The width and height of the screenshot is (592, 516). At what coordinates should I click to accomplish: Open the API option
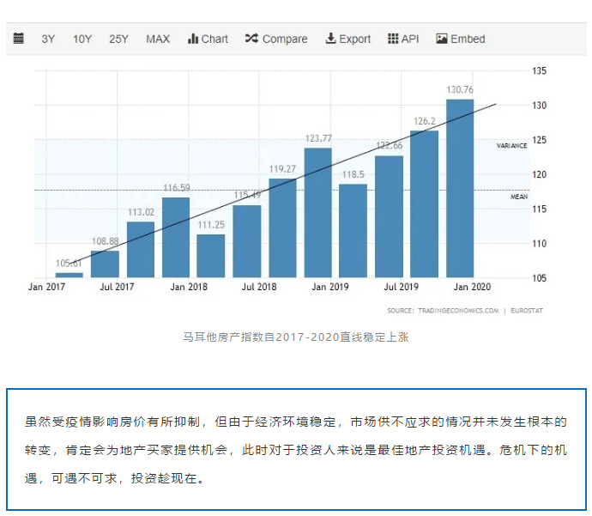pos(403,39)
